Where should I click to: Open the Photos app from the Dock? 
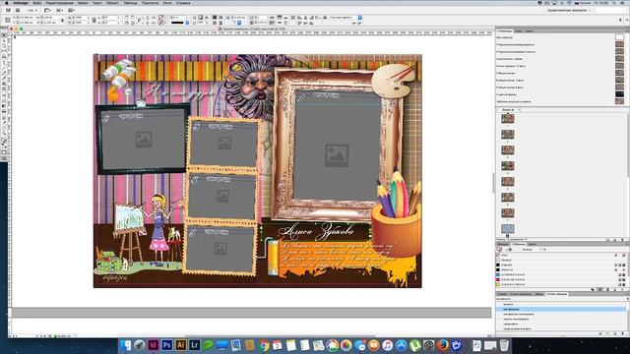coord(346,345)
